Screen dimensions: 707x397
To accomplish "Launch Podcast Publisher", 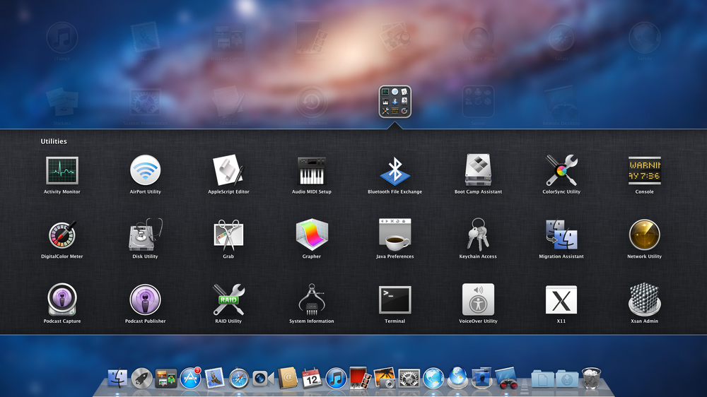I will click(145, 300).
